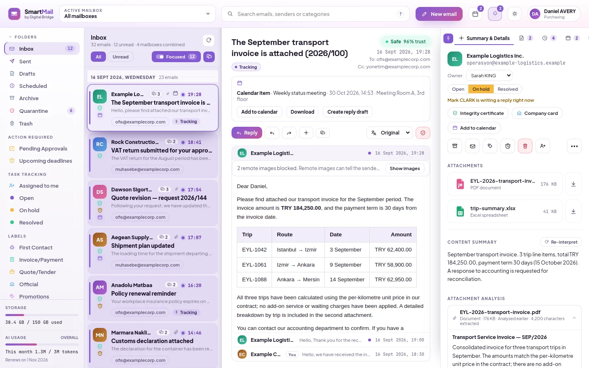Open the Summary & Details tab
The width and height of the screenshot is (589, 368).
484,38
